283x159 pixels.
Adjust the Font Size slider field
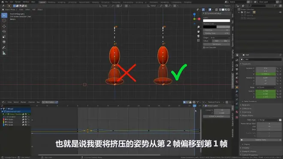(x=217, y=30)
